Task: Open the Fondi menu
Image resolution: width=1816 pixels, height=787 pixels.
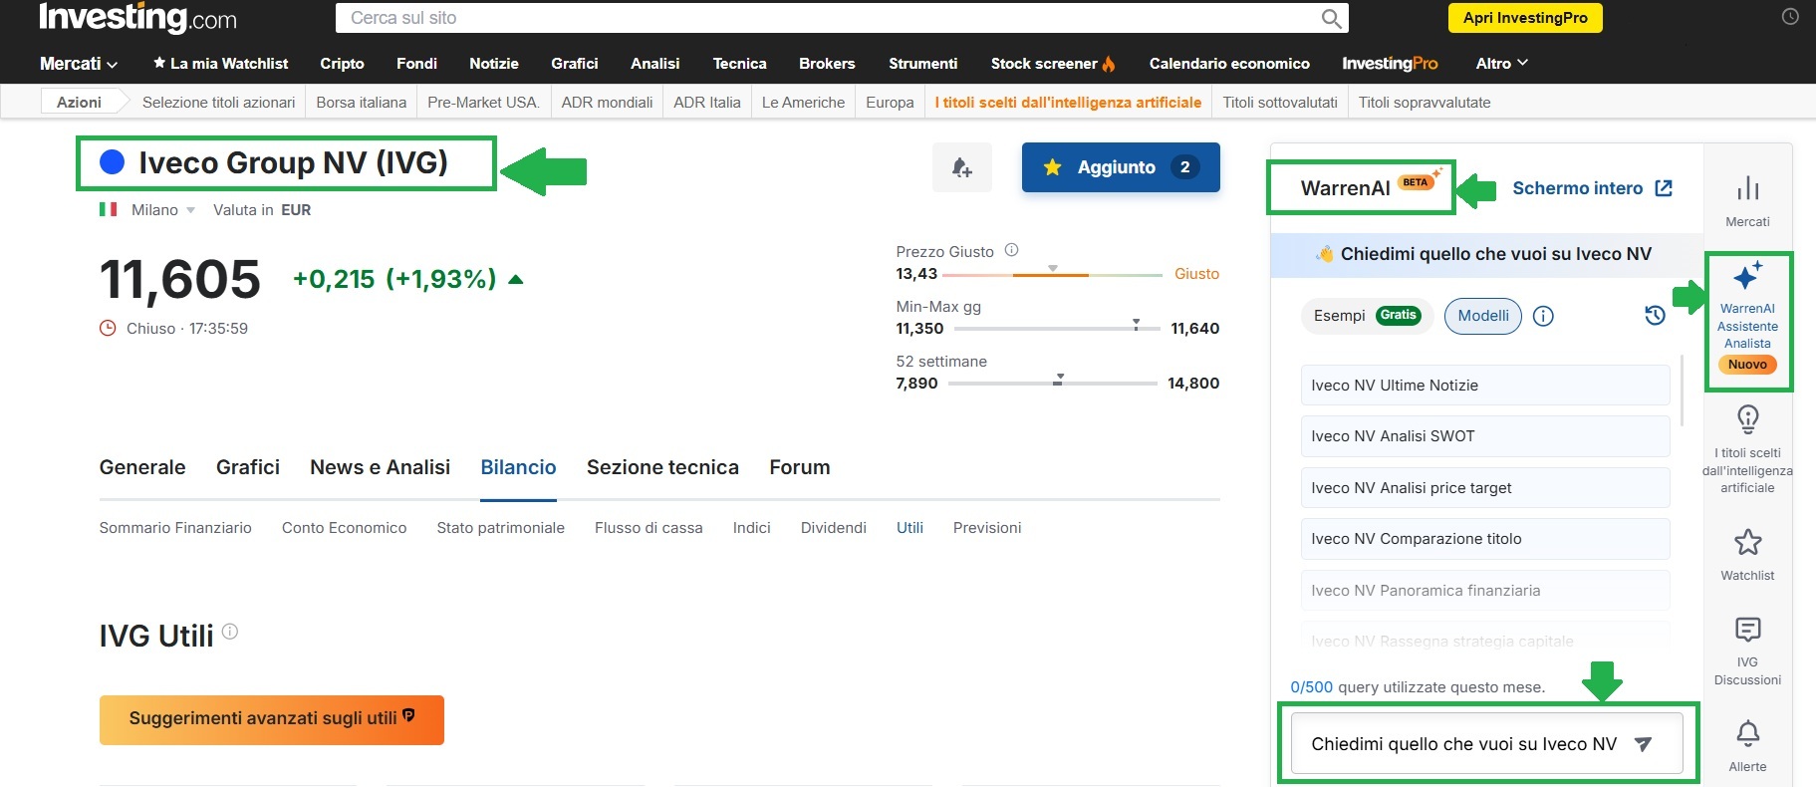Action: click(416, 64)
